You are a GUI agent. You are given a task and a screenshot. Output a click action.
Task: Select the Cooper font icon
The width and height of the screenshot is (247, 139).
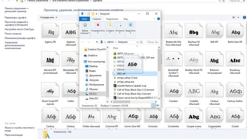click(194, 115)
